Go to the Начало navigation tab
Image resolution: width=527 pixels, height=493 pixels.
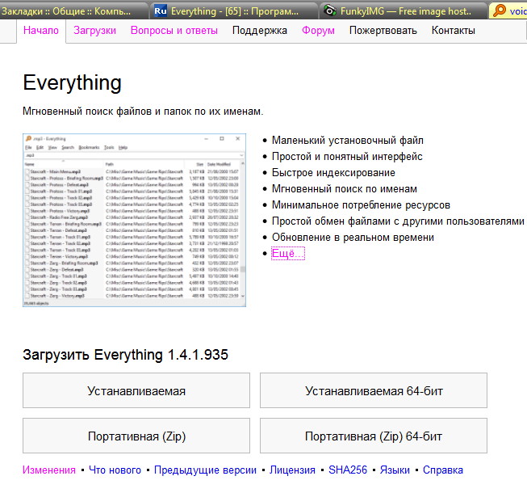(x=41, y=30)
